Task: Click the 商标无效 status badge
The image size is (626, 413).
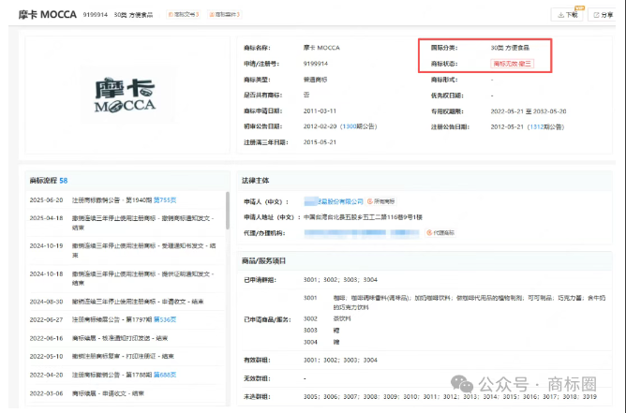Action: point(512,64)
